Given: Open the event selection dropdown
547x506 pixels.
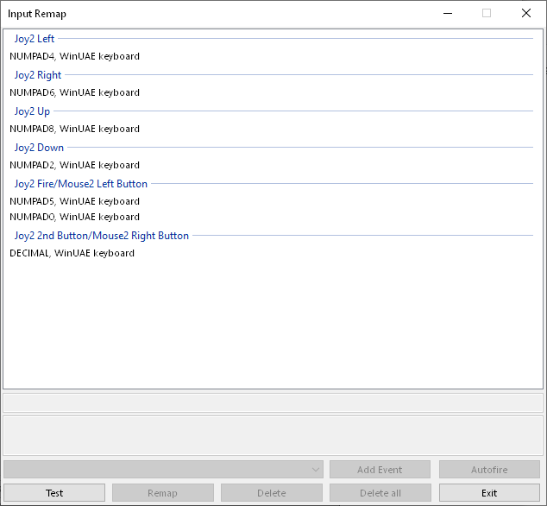Looking at the screenshot, I should tap(163, 470).
